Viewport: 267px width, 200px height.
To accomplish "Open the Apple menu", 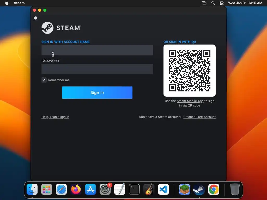I will tap(7, 3).
